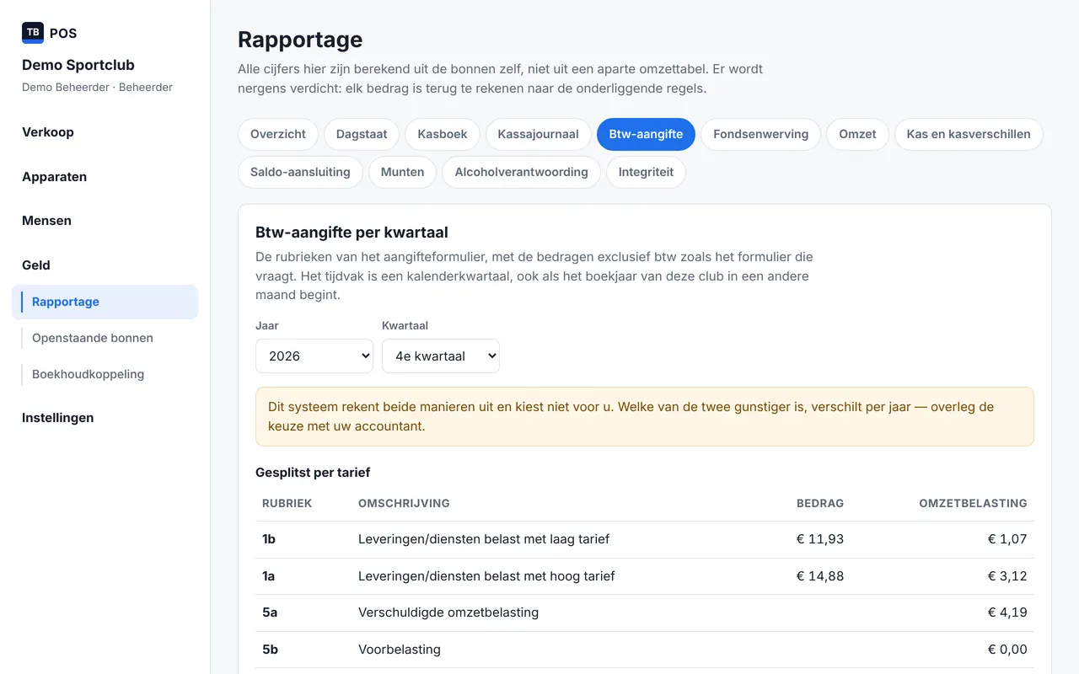The height and width of the screenshot is (674, 1079).
Task: Click the Demo Beheerder · Beheerder text
Action: pos(97,87)
